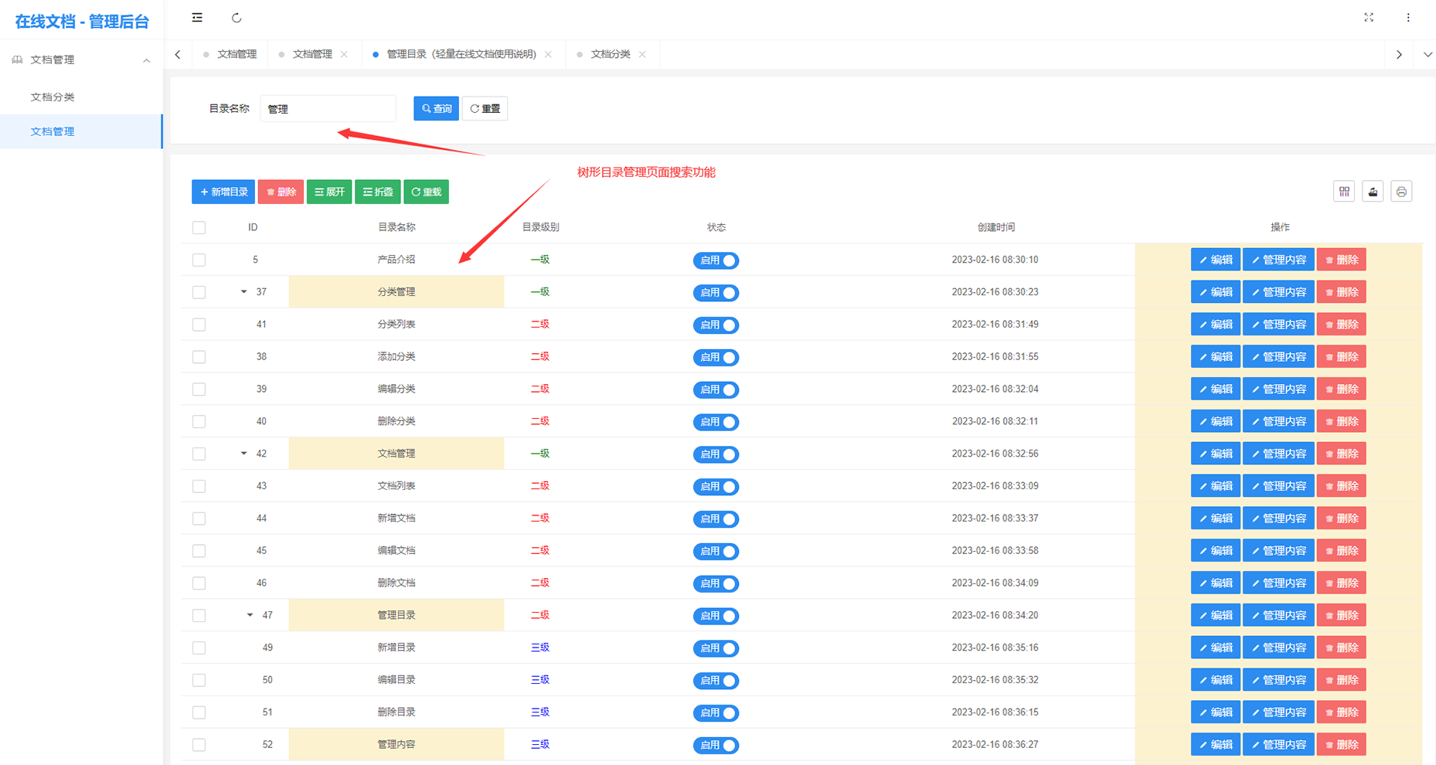Open the vertical three-dot more menu
This screenshot has height=765, width=1436.
[x=1407, y=18]
